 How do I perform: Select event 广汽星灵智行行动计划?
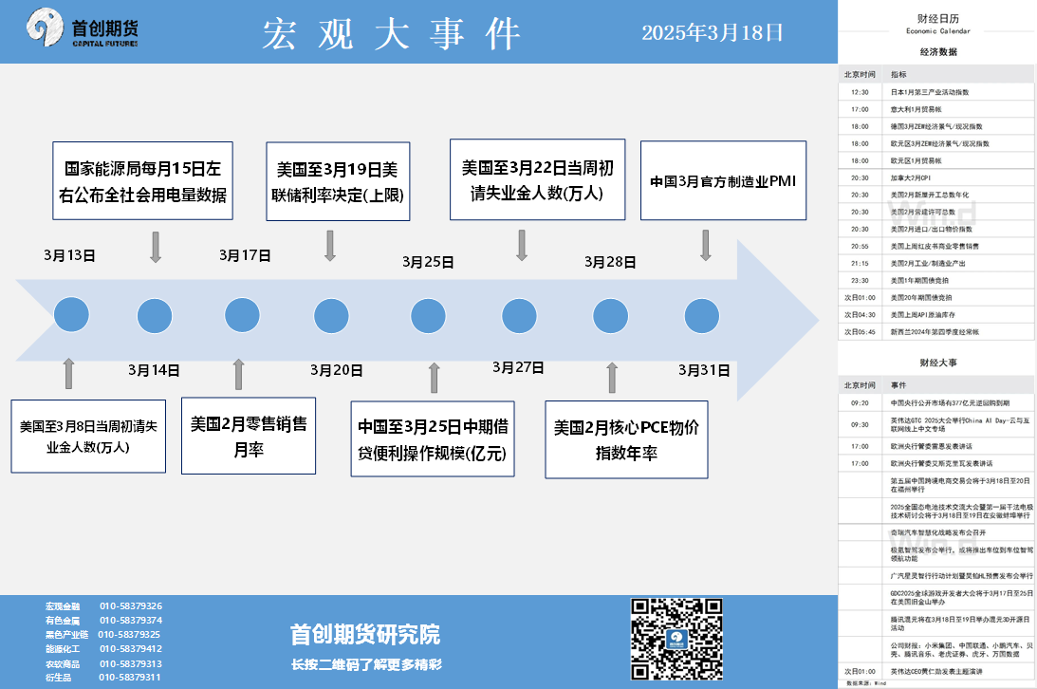click(x=936, y=576)
